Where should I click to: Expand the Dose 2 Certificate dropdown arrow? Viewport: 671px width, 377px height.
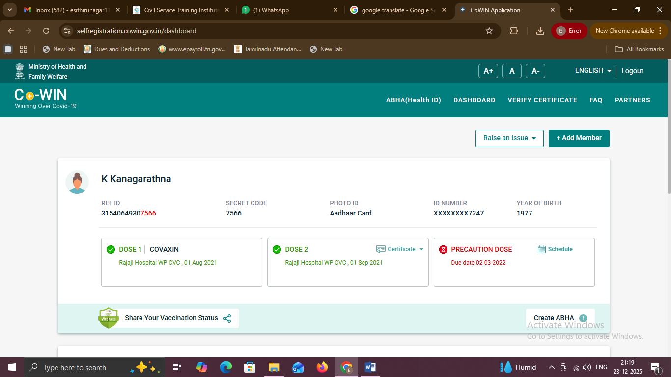coord(421,249)
